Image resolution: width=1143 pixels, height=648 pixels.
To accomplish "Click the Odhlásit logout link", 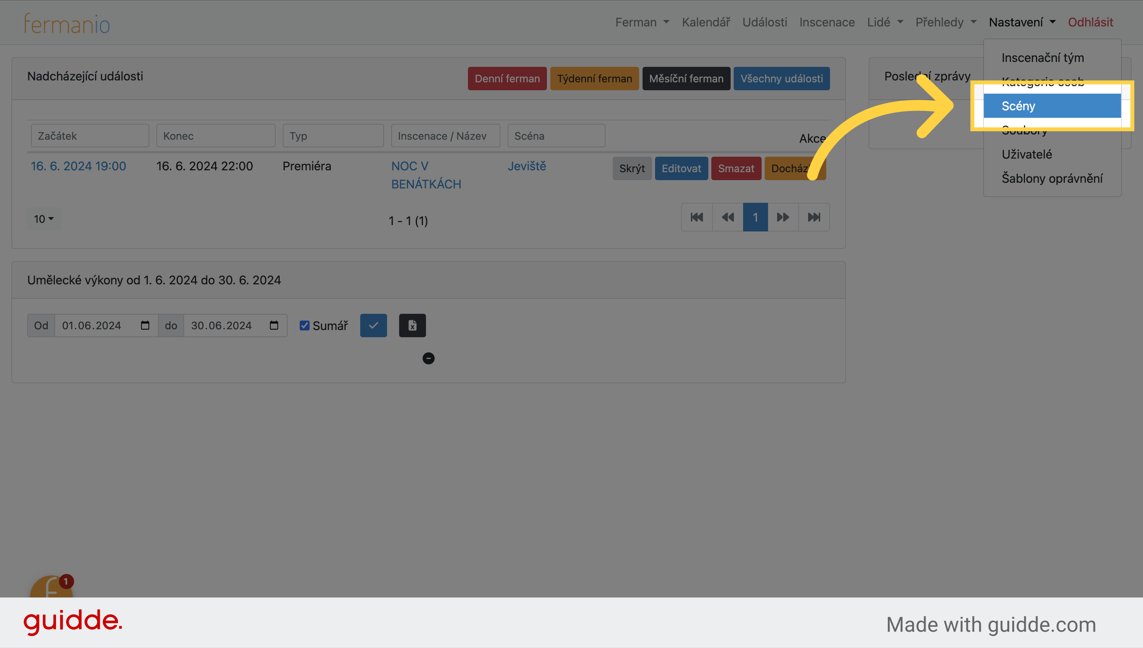I will pos(1090,22).
